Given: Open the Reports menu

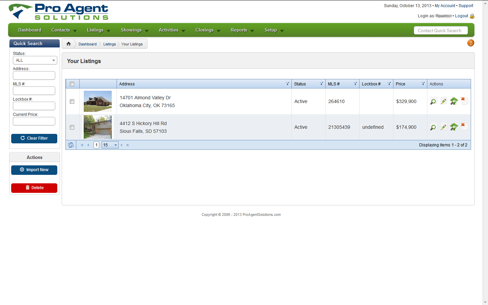Looking at the screenshot, I should coord(239,30).
